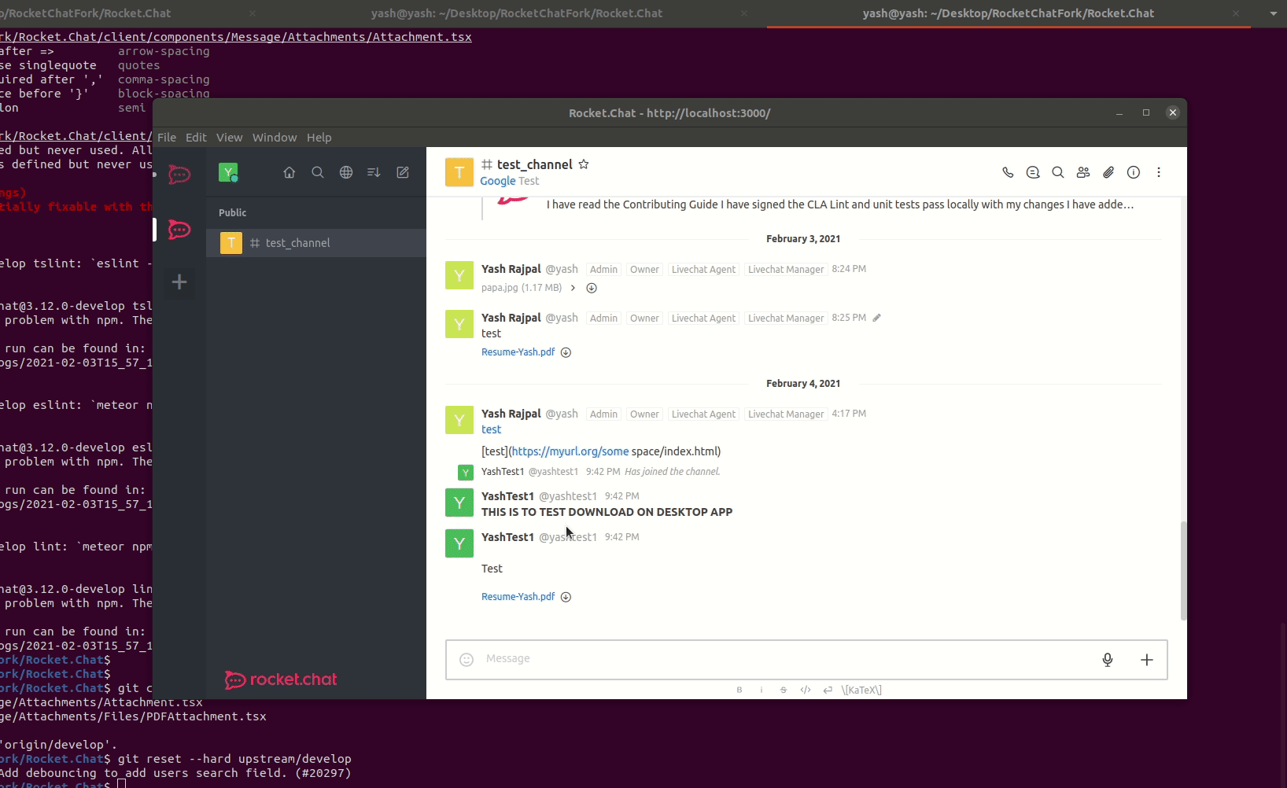
Task: Click YashTest1 avatar at download message
Action: [x=459, y=503]
